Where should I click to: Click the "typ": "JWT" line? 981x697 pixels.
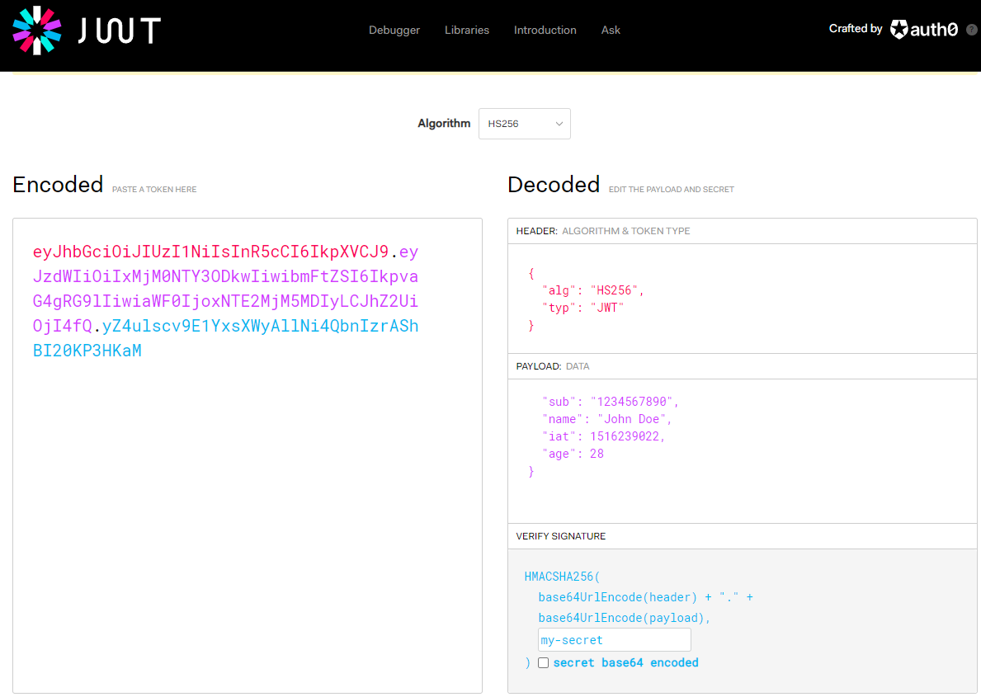tap(583, 308)
